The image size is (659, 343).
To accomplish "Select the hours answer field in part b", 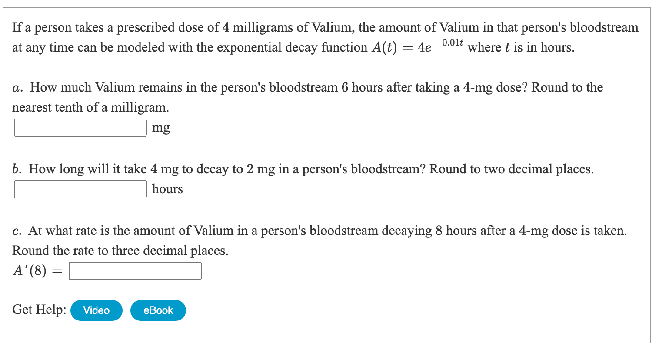I will [x=80, y=189].
